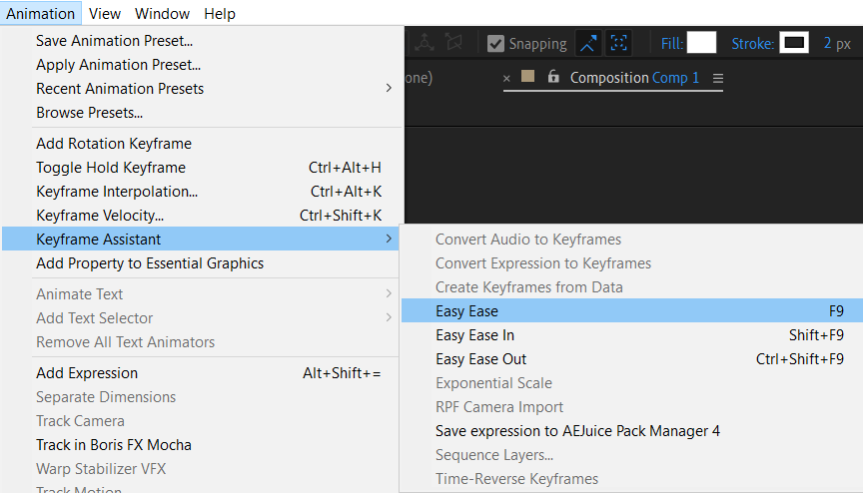Viewport: 863px width, 493px height.
Task: Open the Stroke color swatch
Action: tap(794, 43)
